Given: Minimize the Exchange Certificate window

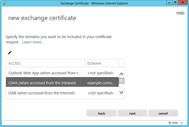Looking at the screenshot, I should click(169, 2).
